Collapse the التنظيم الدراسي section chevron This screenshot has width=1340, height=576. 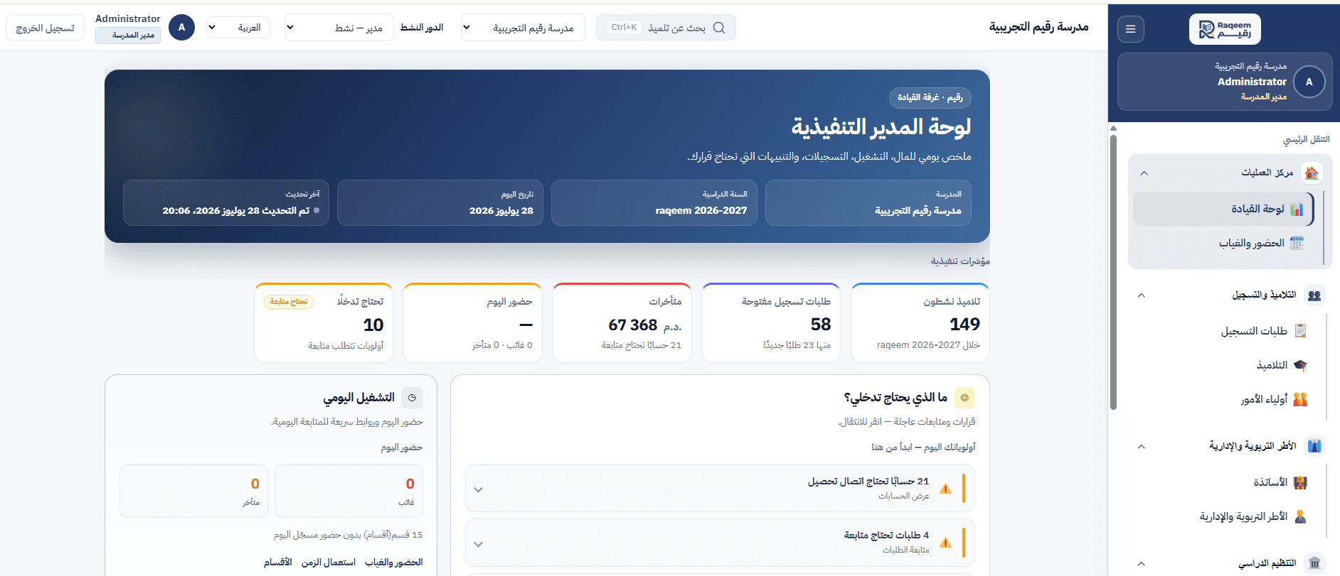point(1141,564)
